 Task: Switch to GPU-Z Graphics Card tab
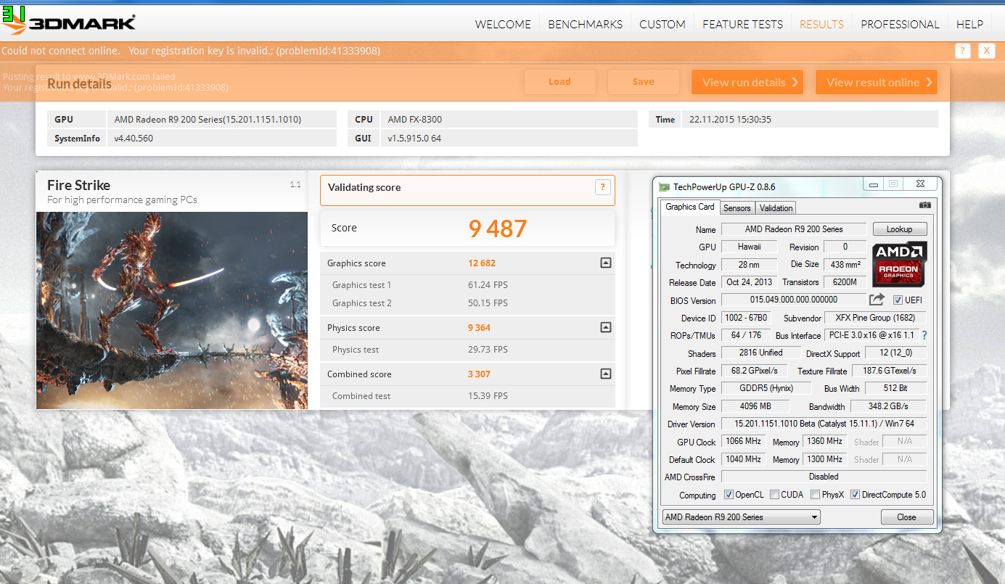(x=690, y=207)
